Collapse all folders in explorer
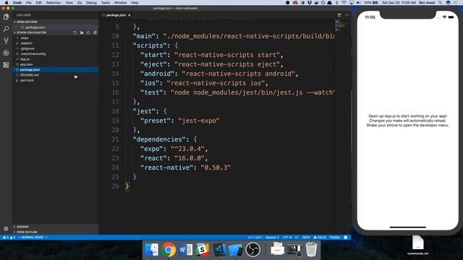The height and width of the screenshot is (260, 463). (x=95, y=32)
